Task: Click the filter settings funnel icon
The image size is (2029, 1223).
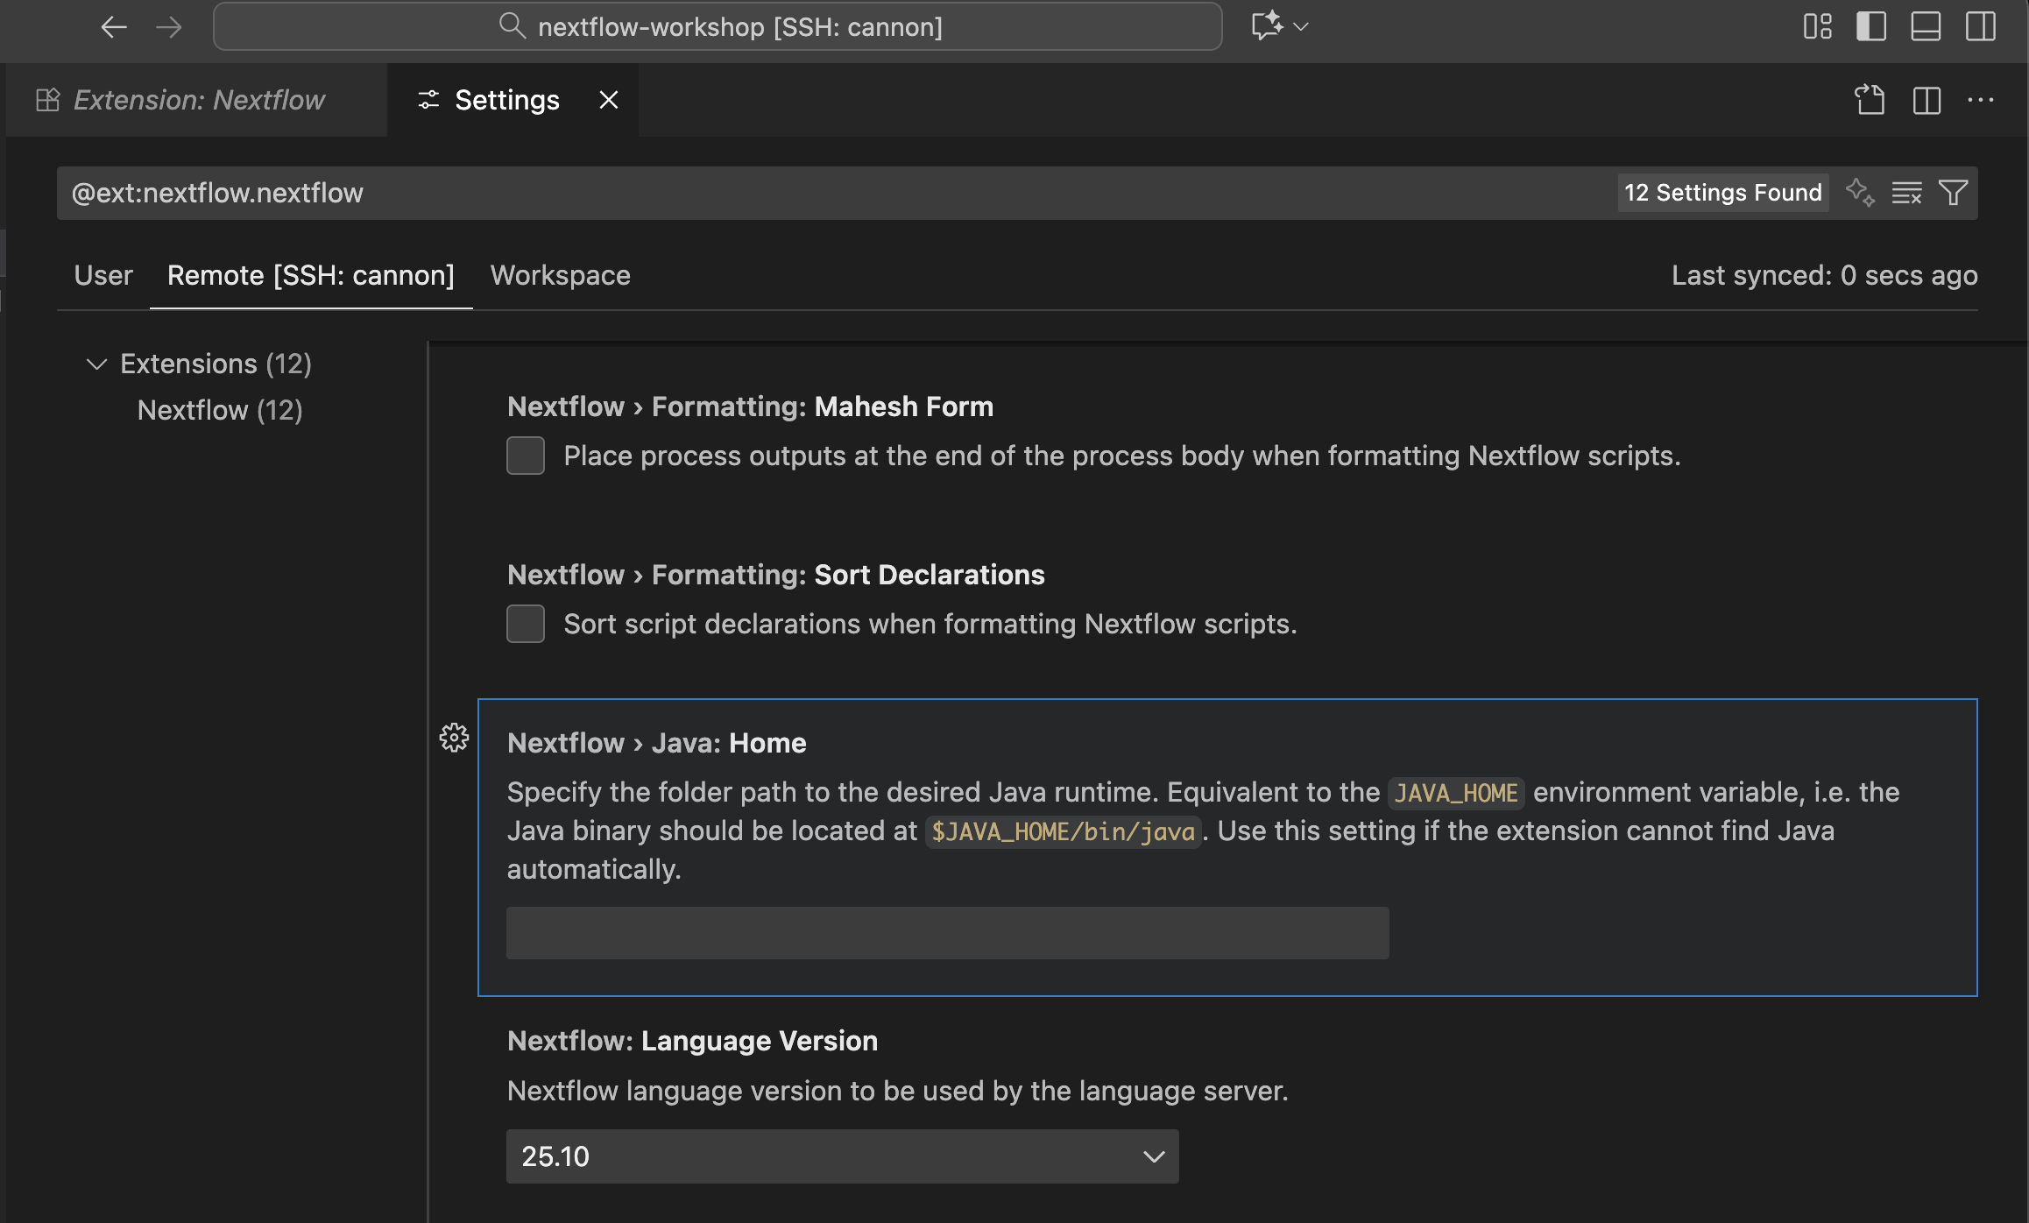Action: 1954,192
